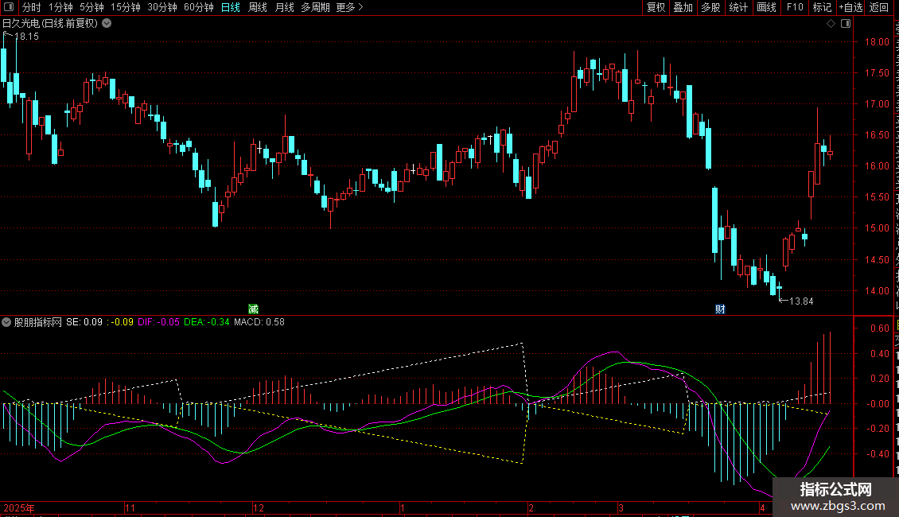Click the 16.00 price axis label
The width and height of the screenshot is (899, 517).
(877, 166)
